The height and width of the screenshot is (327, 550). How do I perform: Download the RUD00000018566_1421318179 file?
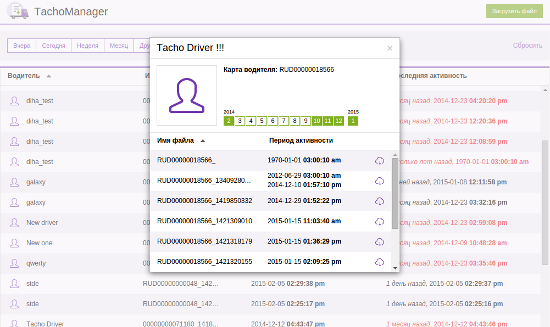(379, 242)
